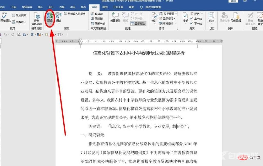Switch to the 插入 (Insert) tab
This screenshot has width=263, height=166.
pos(40,7)
